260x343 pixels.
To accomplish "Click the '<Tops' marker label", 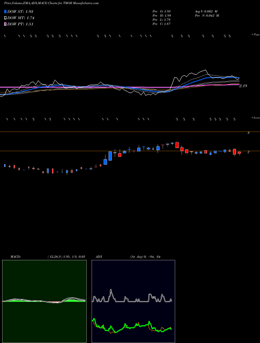I will (x=256, y=35).
